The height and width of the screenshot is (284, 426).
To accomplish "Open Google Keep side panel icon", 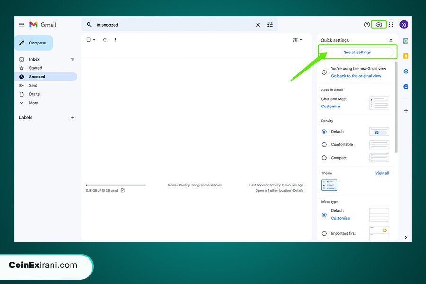I will point(406,56).
